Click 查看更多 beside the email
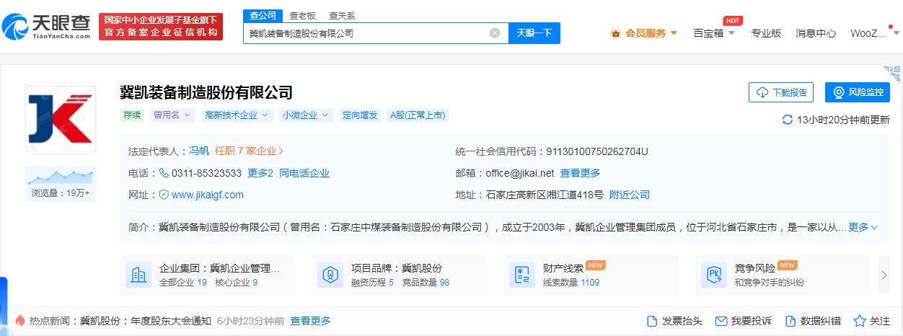Viewport: 903px width, 336px height. pos(580,173)
